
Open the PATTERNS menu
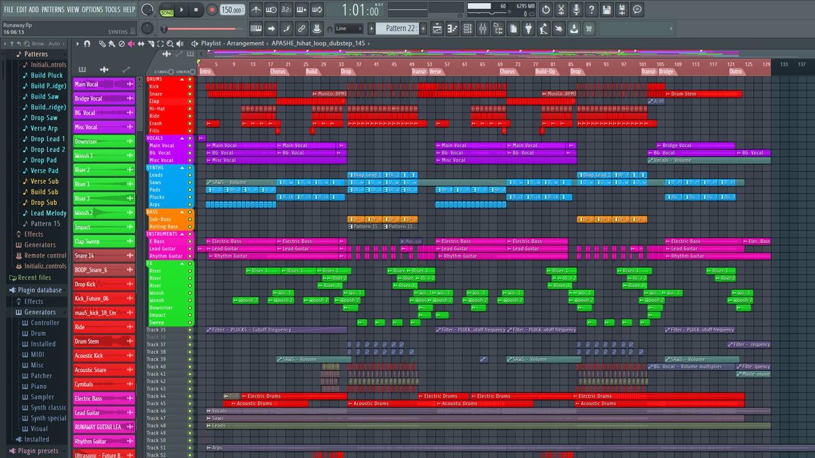53,10
